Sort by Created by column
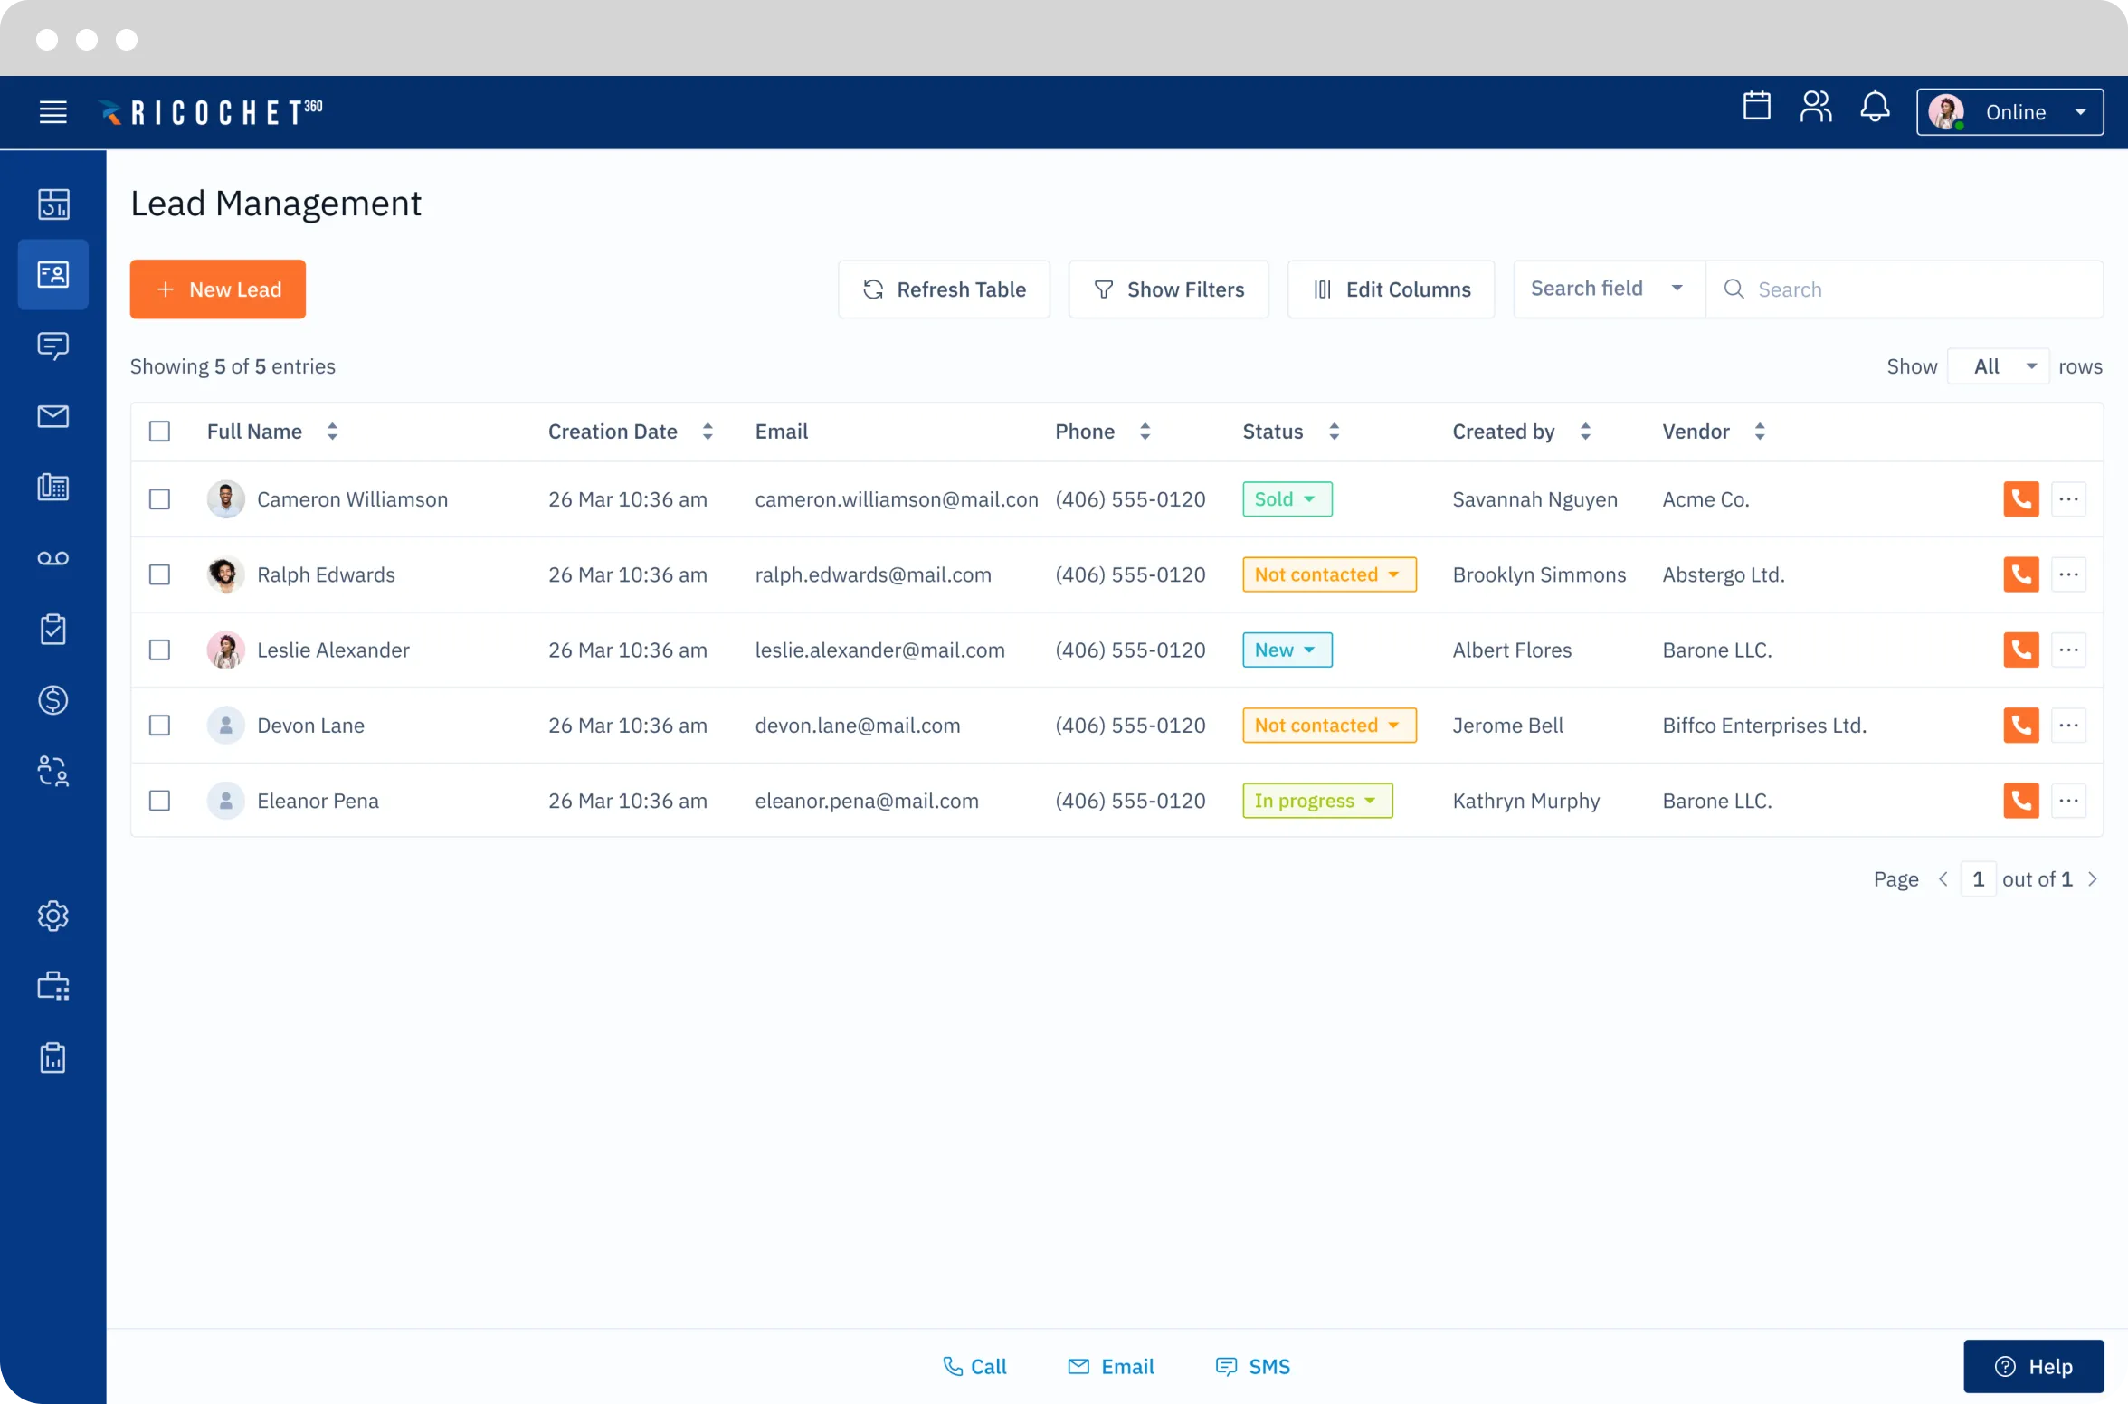This screenshot has height=1404, width=2128. (1585, 432)
